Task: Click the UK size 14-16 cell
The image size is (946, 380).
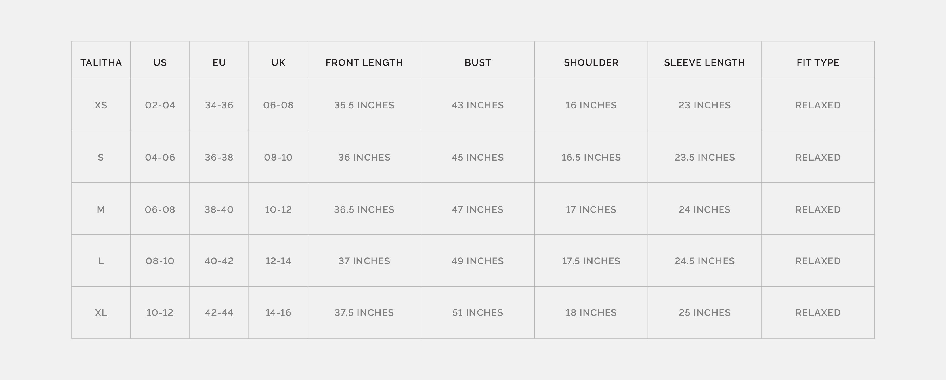Action: point(278,313)
